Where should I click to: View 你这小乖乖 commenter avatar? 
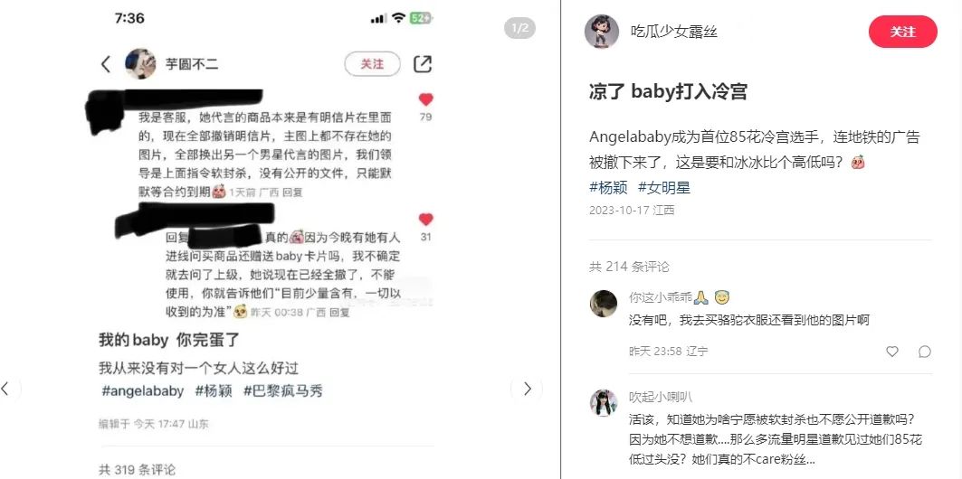coord(604,304)
